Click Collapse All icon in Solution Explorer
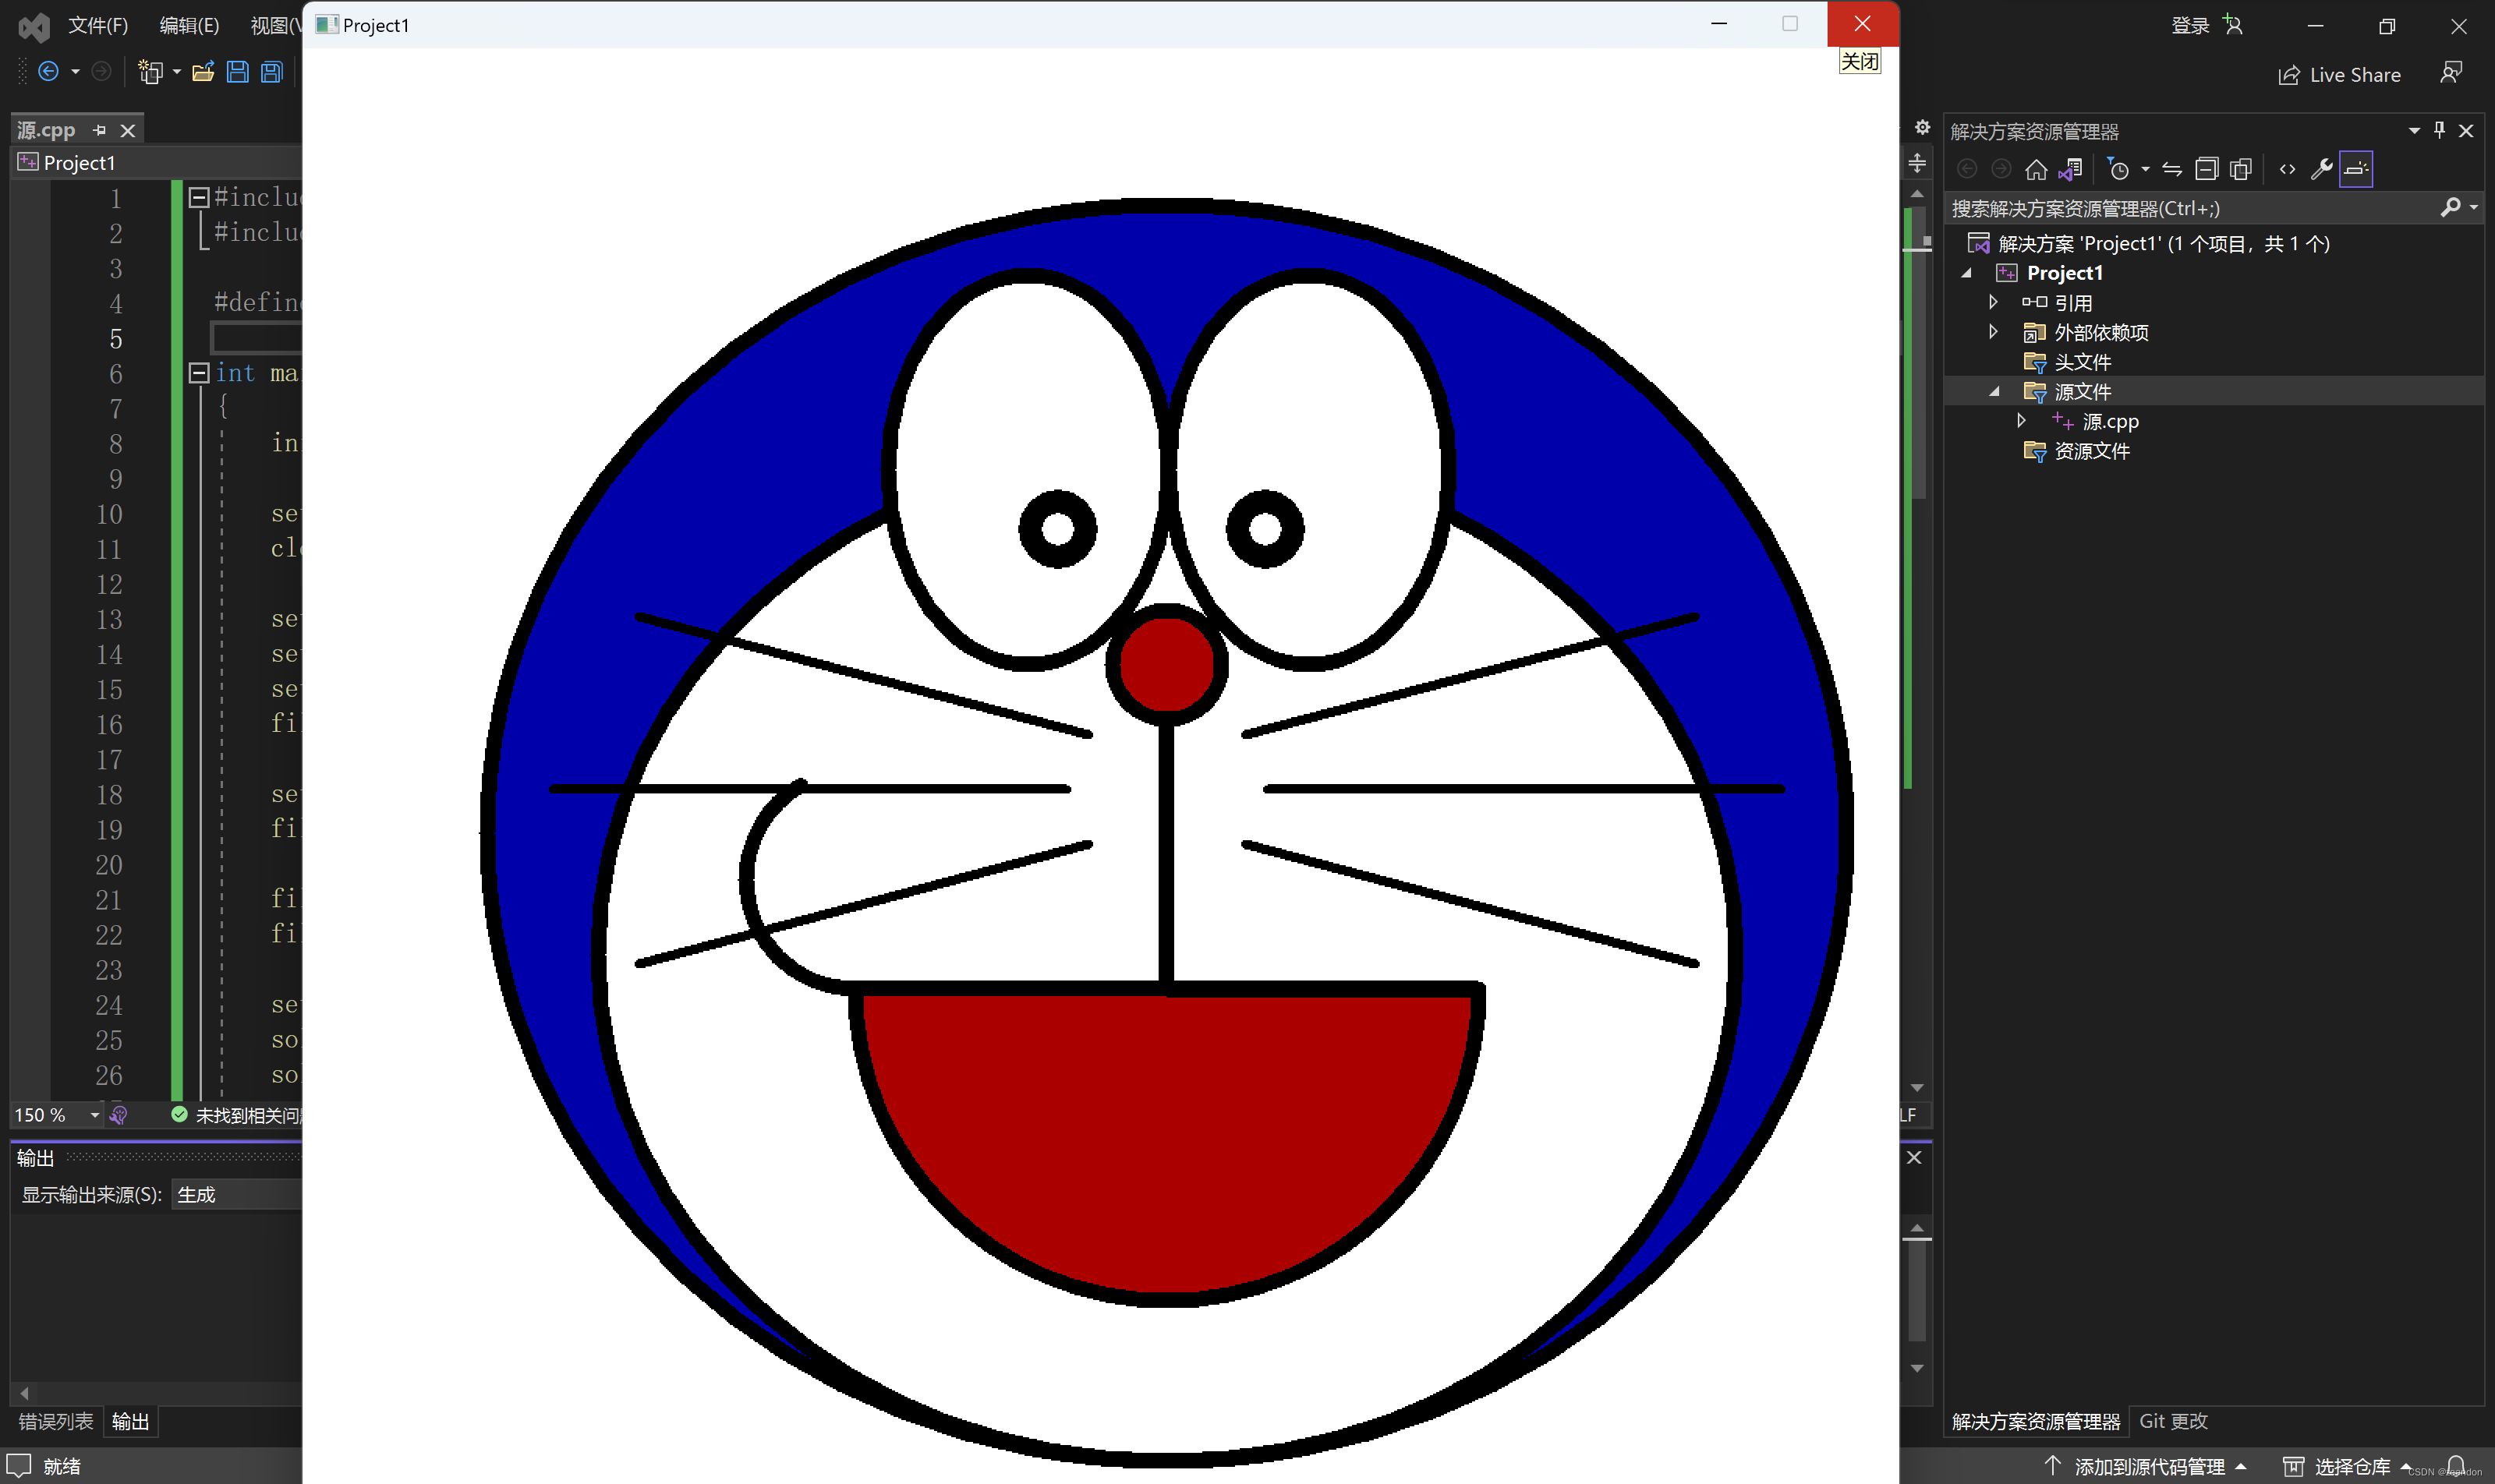Image resolution: width=2495 pixels, height=1484 pixels. (2207, 169)
